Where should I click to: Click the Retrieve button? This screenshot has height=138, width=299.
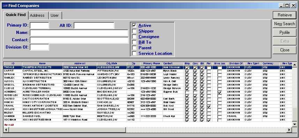click(x=284, y=15)
